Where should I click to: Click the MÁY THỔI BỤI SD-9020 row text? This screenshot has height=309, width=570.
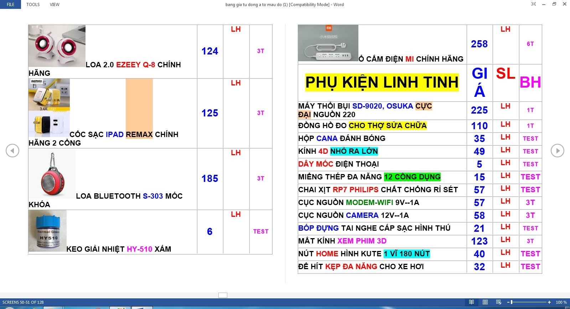[x=365, y=110]
